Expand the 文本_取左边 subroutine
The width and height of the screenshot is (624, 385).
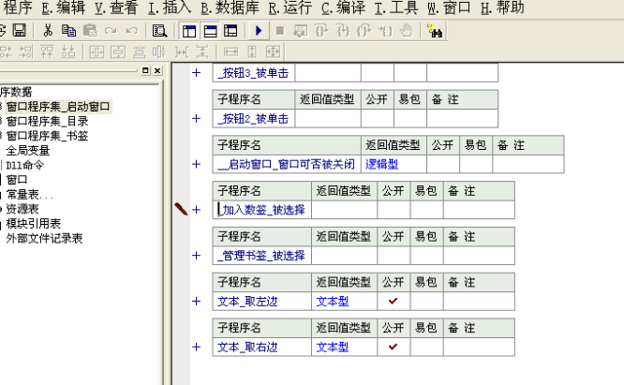point(196,301)
